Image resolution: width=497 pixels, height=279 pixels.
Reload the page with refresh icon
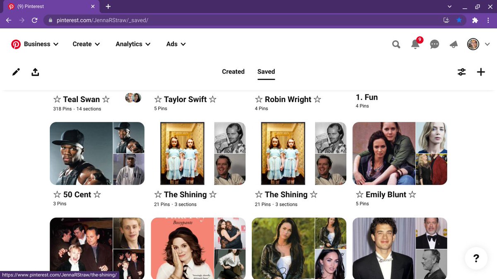(x=35, y=20)
